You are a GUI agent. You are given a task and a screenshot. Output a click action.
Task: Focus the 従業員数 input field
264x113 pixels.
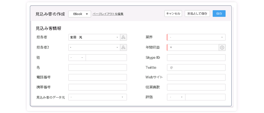[x=196, y=87]
